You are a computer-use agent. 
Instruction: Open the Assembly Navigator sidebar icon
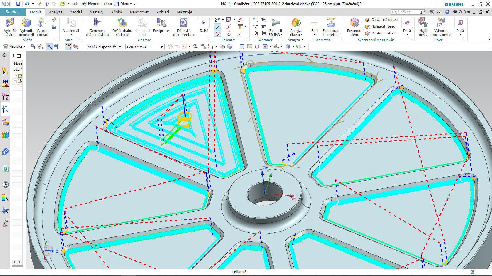pos(5,71)
